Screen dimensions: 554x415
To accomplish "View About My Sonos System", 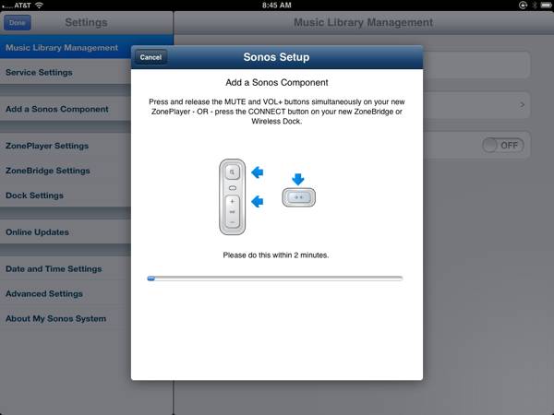I will 66,318.
